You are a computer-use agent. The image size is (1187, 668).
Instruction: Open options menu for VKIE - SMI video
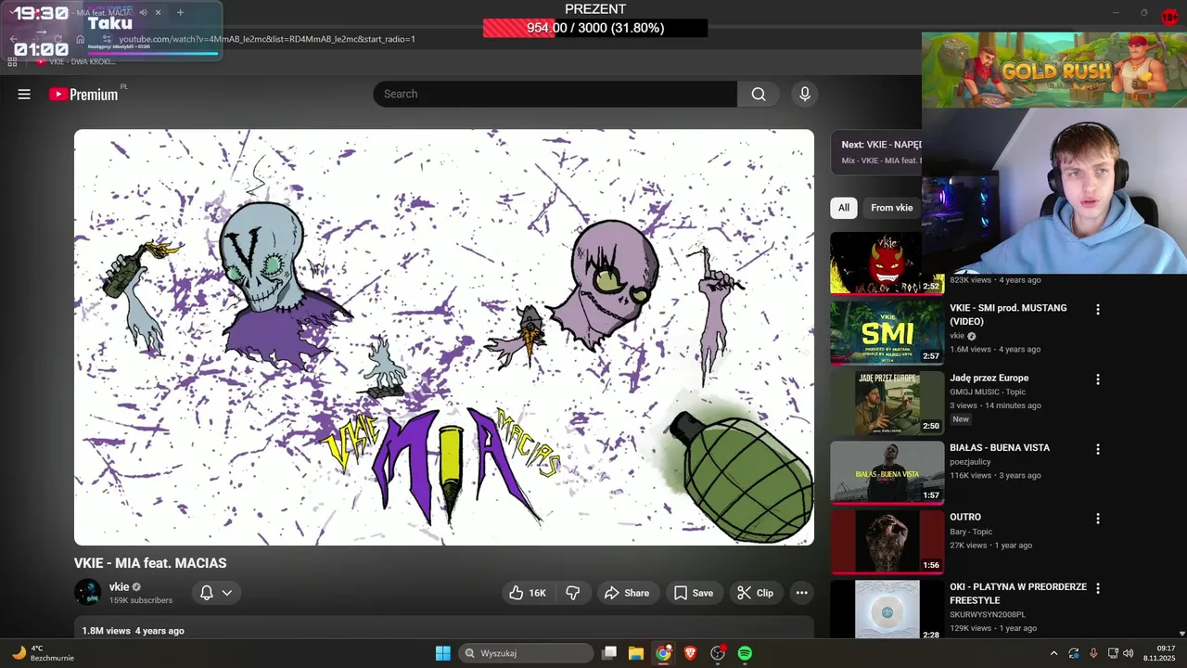[x=1098, y=309]
